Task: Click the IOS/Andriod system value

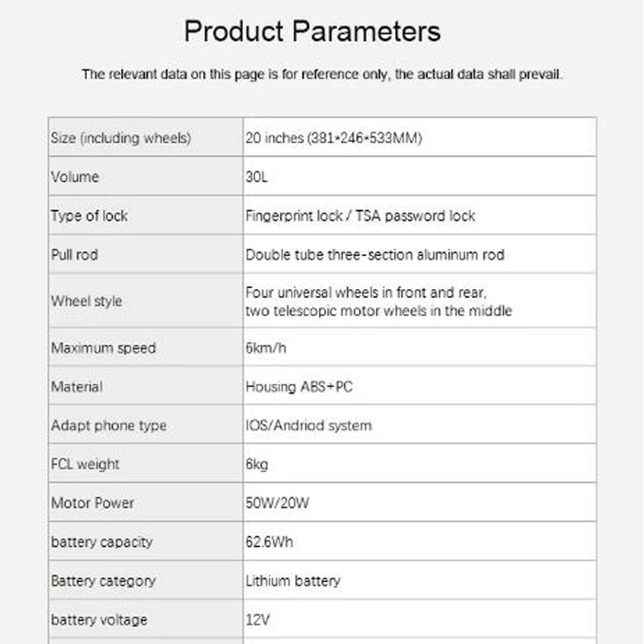Action: pos(308,426)
